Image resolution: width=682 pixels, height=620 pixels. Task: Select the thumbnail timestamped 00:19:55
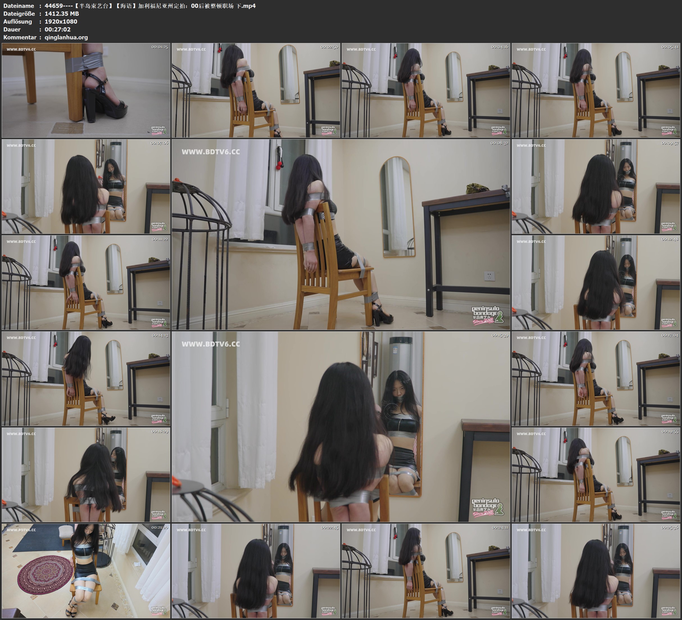pyautogui.click(x=596, y=474)
